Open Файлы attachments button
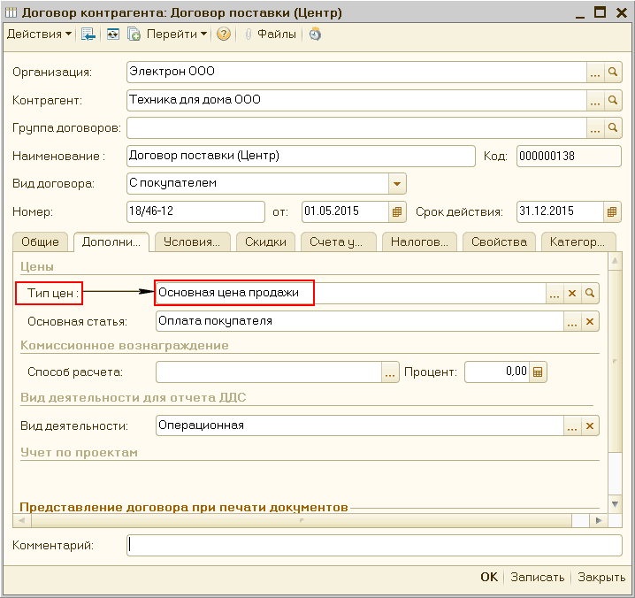Viewport: 635px width, 598px height. point(271,34)
